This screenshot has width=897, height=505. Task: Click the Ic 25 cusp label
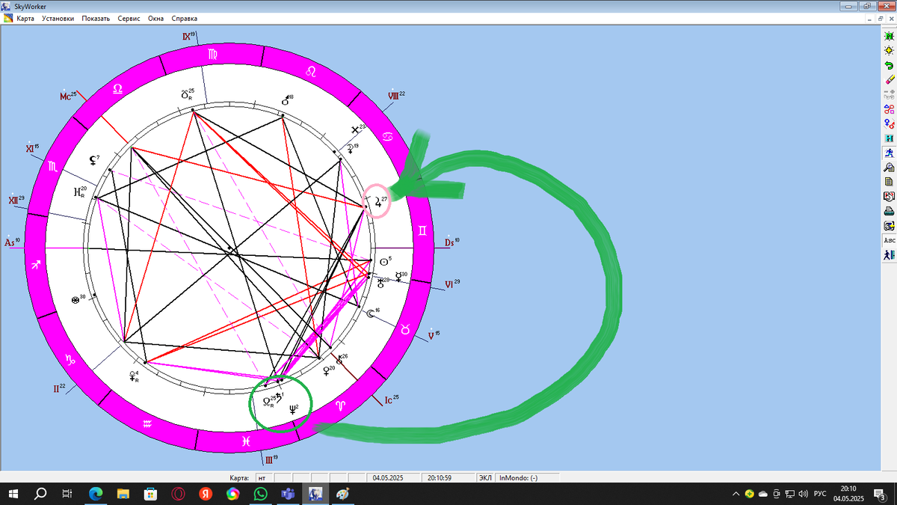coord(392,400)
